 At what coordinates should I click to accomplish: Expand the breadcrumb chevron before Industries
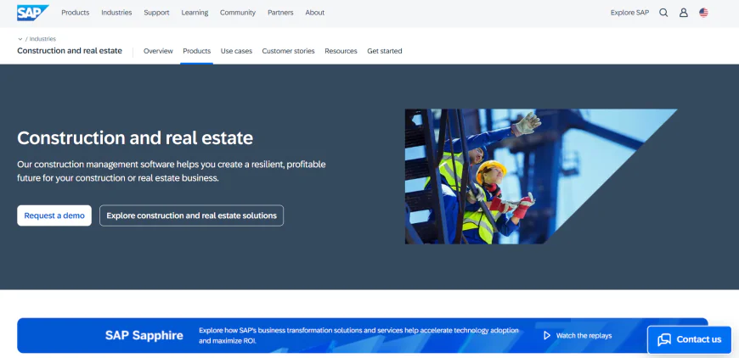[x=20, y=39]
